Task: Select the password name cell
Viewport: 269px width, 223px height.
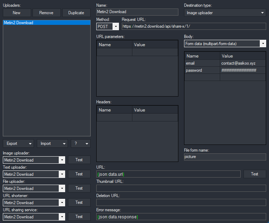Action: click(202, 70)
